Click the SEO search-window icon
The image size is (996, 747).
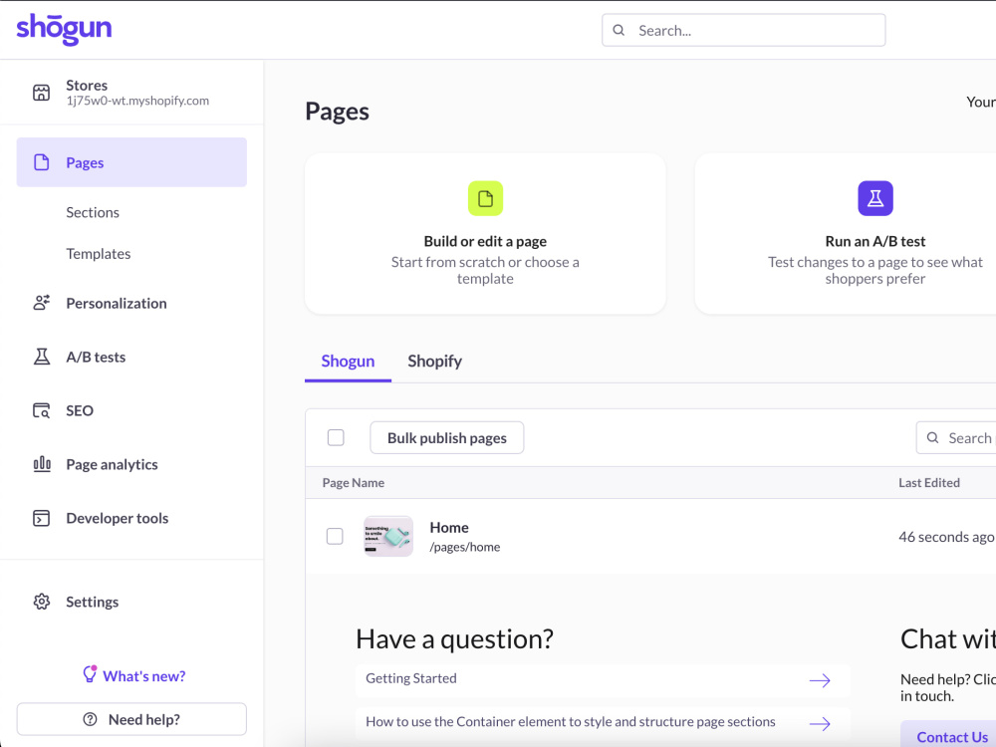[x=41, y=411]
